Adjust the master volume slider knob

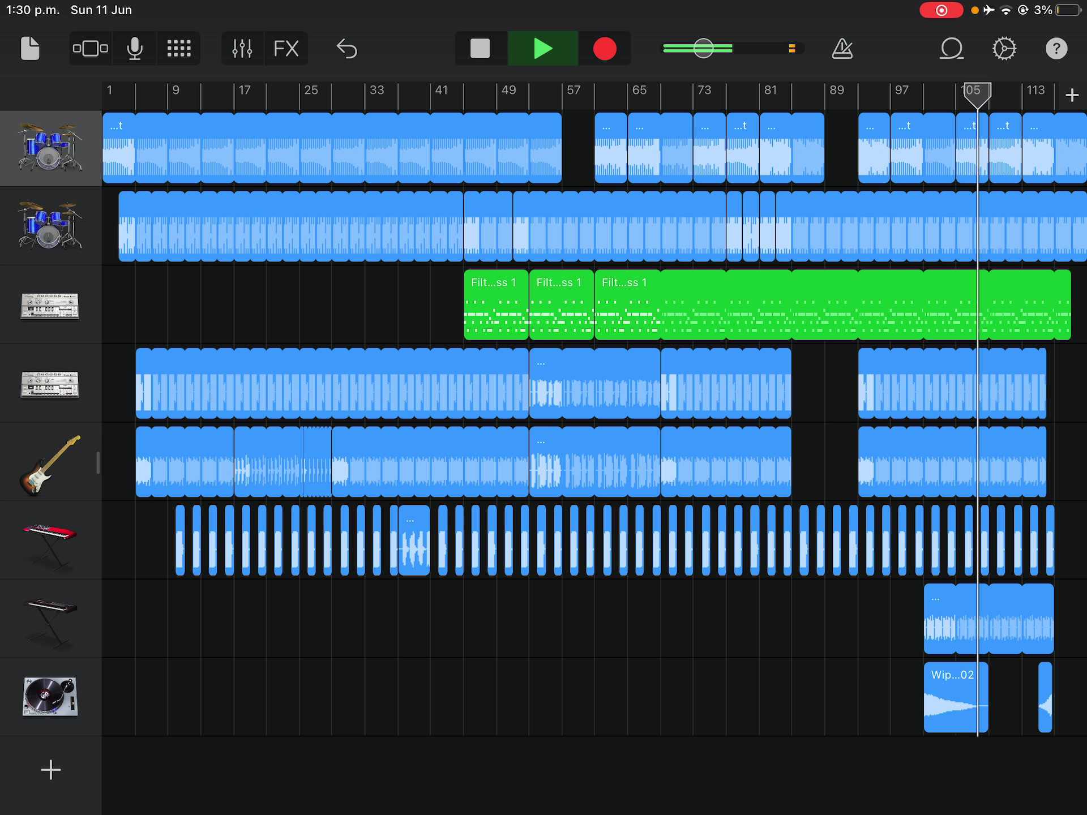(x=704, y=49)
